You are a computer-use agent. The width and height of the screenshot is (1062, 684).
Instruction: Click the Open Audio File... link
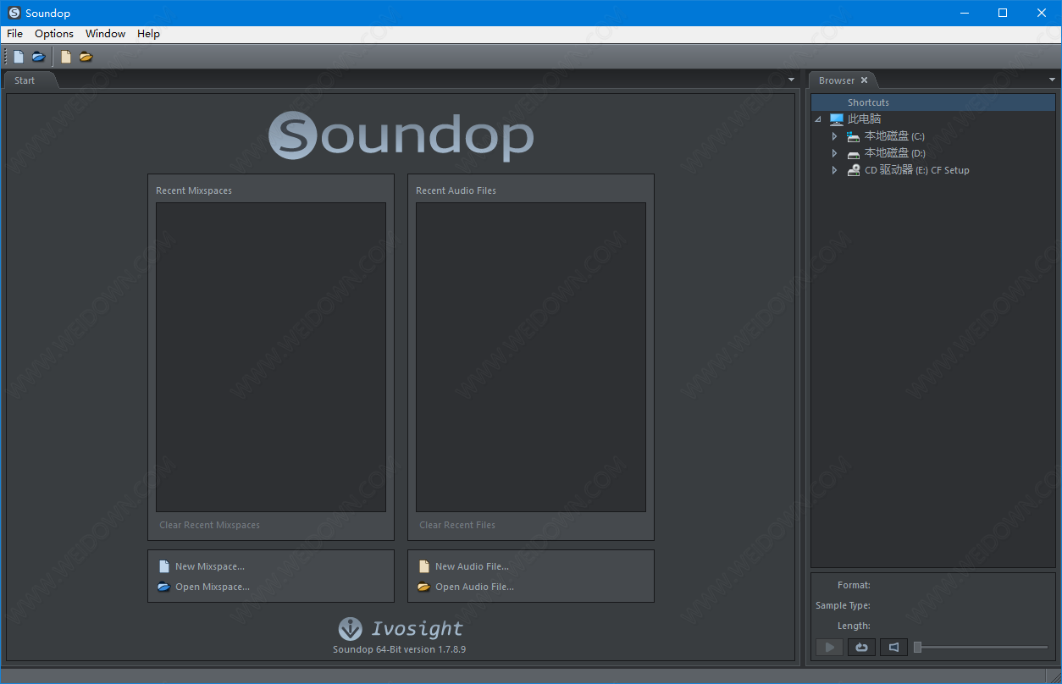474,587
